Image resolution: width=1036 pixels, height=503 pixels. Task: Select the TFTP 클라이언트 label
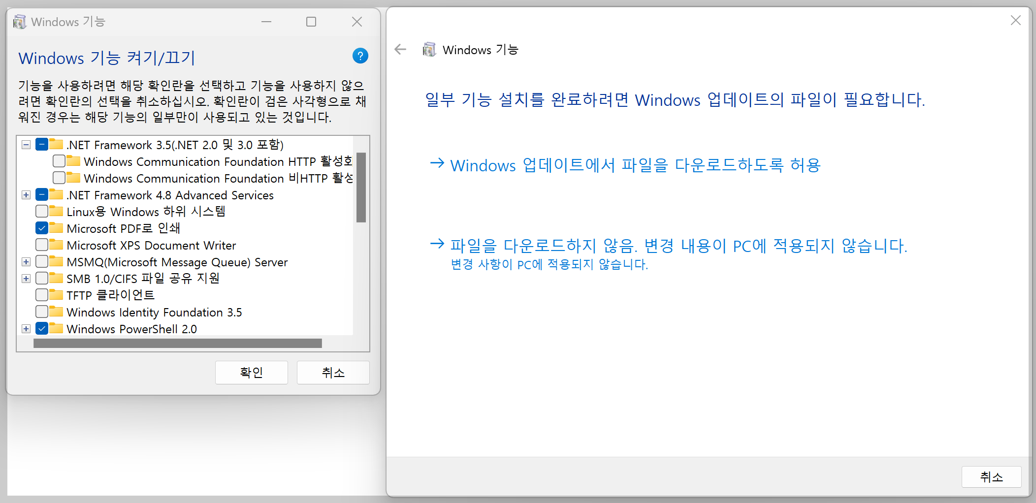pyautogui.click(x=111, y=295)
